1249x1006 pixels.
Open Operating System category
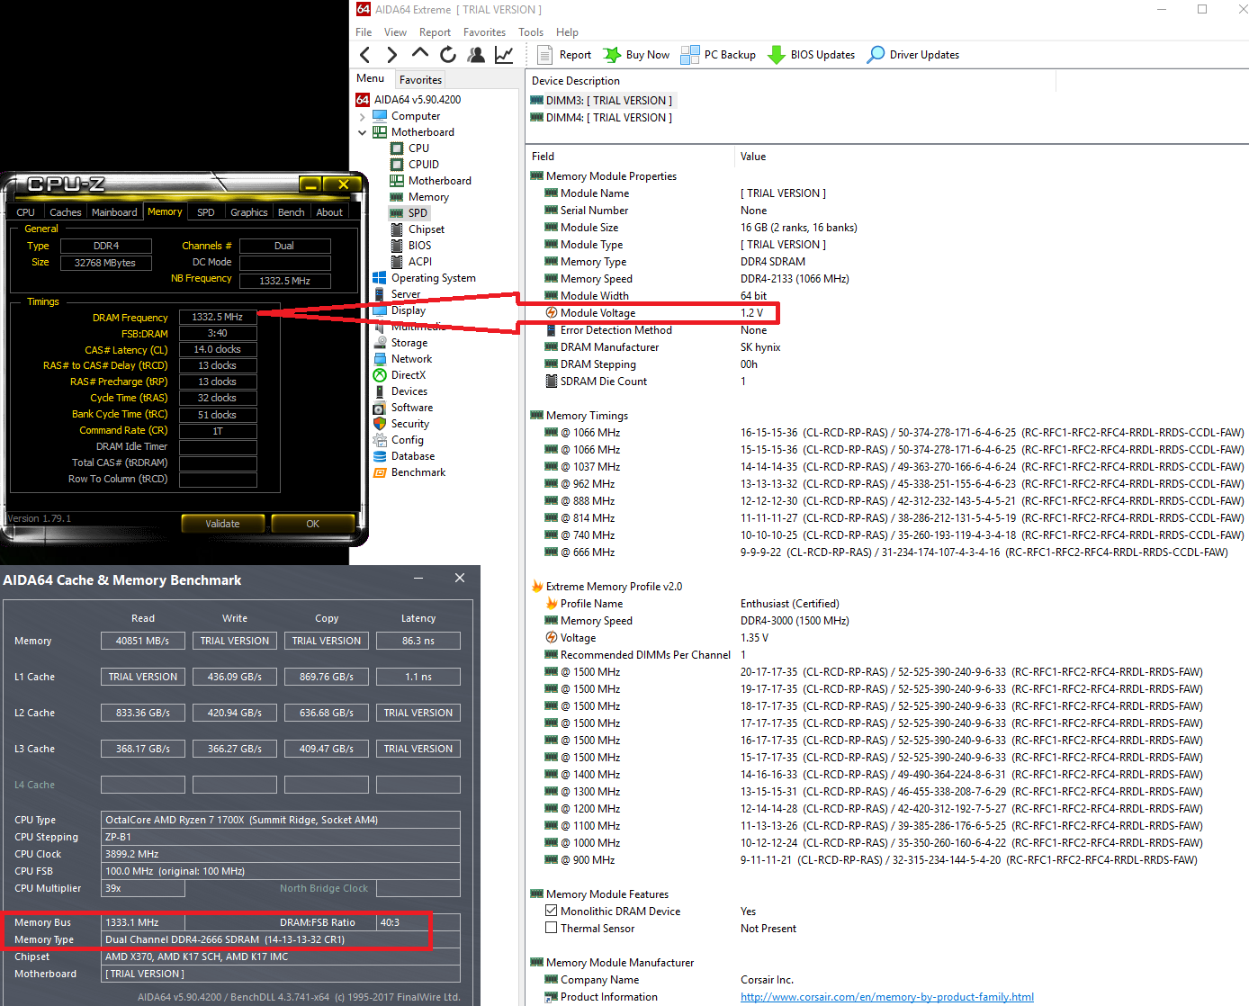(424, 278)
